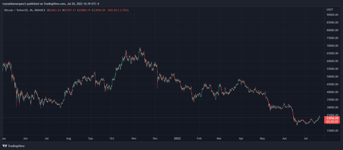The height and width of the screenshot is (150, 343).
Task: Click the 50000.00 price axis label
Action: (332, 77)
